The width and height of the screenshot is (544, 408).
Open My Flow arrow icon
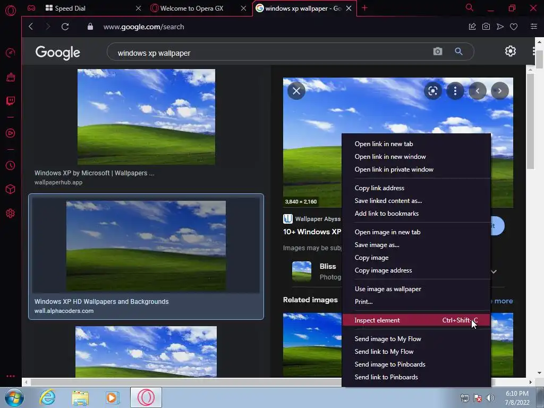[500, 27]
